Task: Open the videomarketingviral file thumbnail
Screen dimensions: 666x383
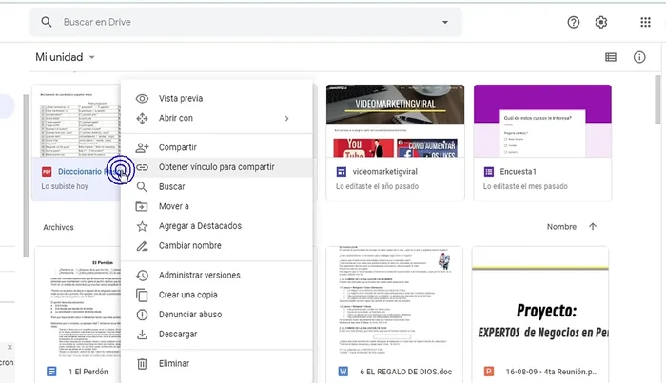Action: (x=394, y=122)
